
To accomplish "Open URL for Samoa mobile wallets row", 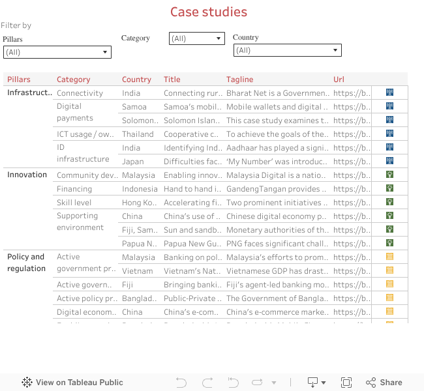I will click(x=349, y=107).
